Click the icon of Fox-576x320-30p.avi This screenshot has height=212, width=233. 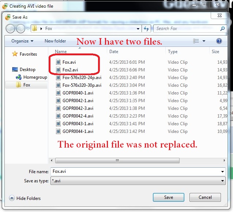click(58, 85)
